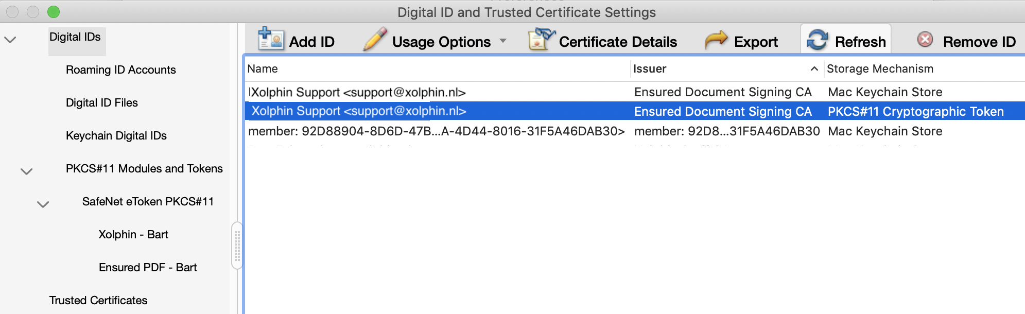Open the Xolphin - Bart token

[x=133, y=234]
